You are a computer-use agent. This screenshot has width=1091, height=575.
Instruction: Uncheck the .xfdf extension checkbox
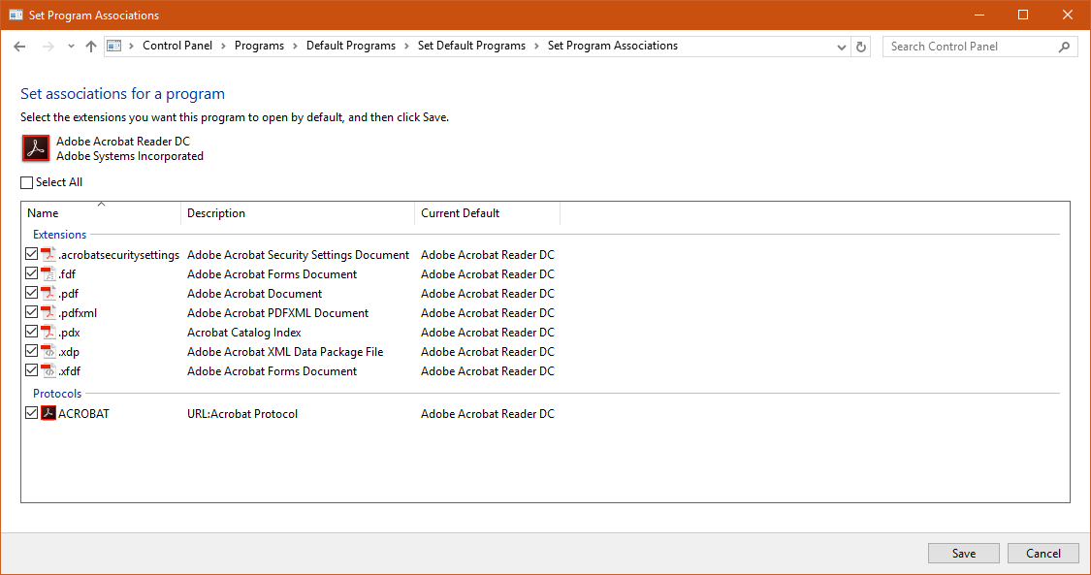[31, 371]
